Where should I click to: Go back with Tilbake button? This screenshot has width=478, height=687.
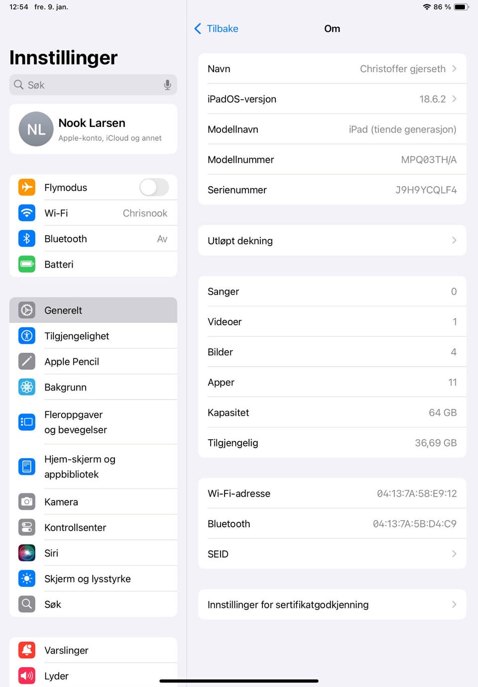[216, 29]
